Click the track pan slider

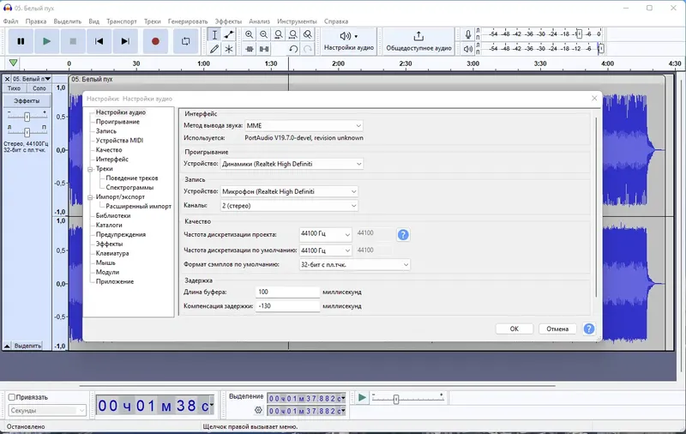pyautogui.click(x=27, y=132)
